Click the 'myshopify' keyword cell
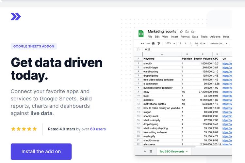245x163 pixels. tap(162, 136)
